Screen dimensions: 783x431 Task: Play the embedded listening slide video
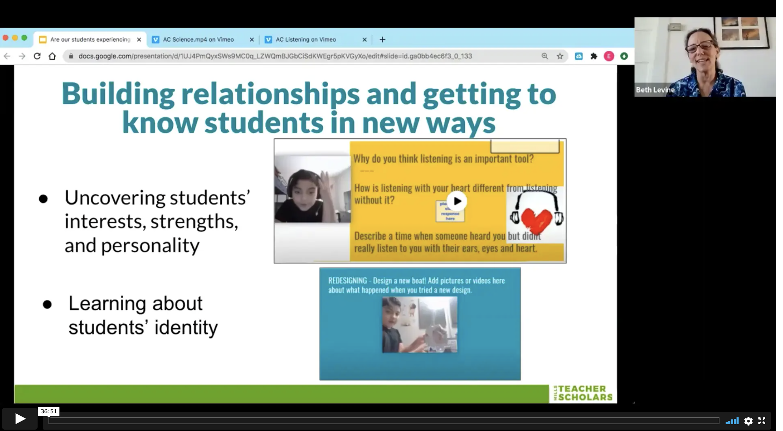pos(457,201)
